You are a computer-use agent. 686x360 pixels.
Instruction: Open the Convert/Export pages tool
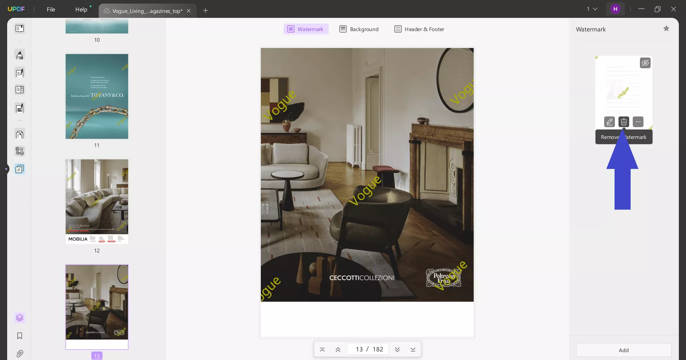tap(20, 135)
